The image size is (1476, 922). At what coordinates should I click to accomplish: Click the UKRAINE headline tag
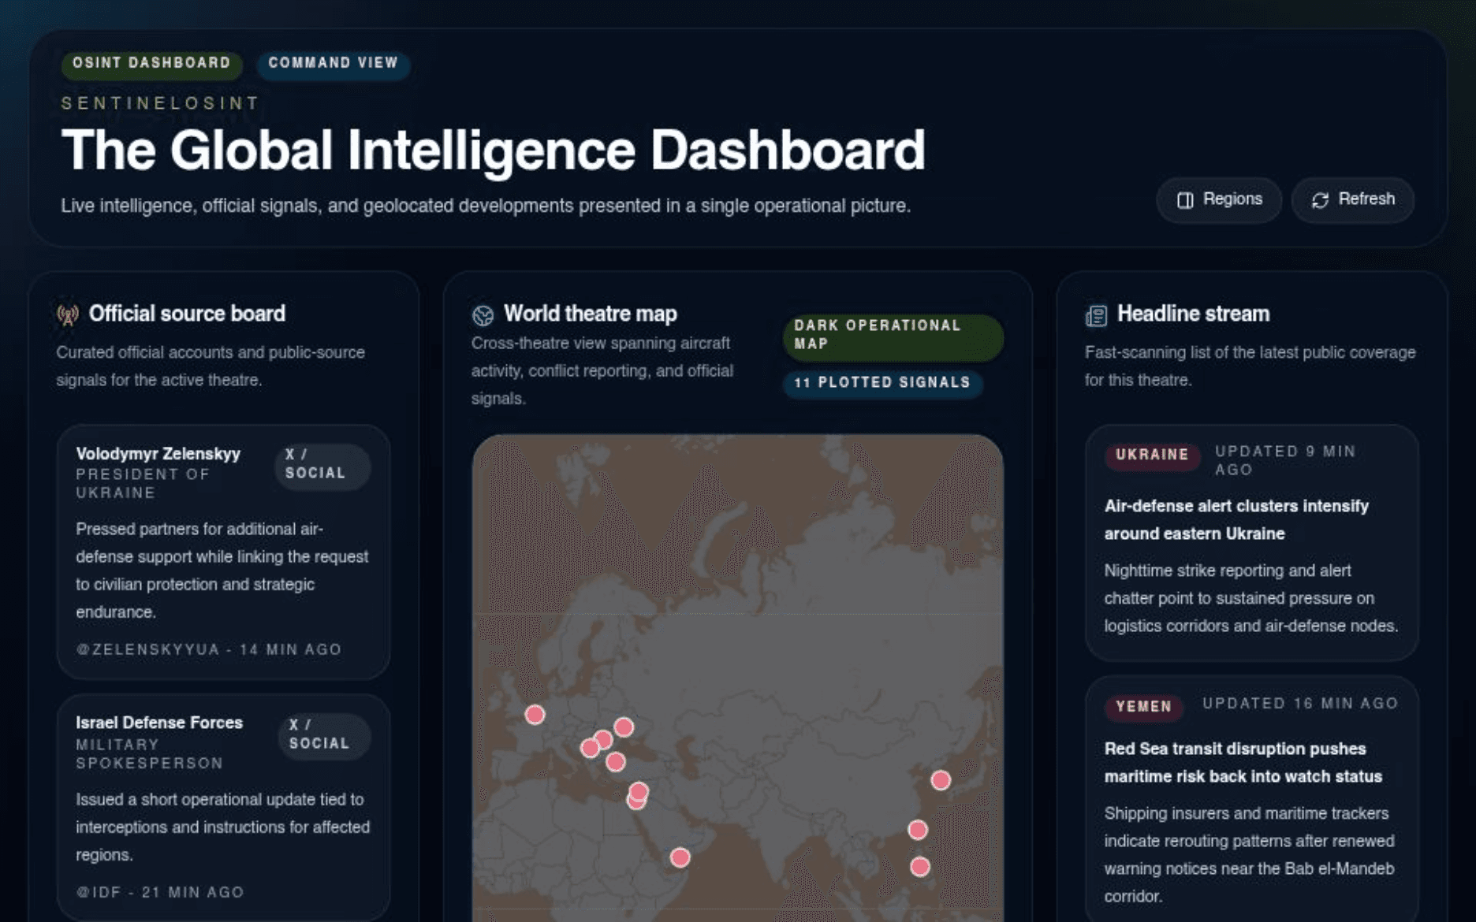[x=1152, y=455]
